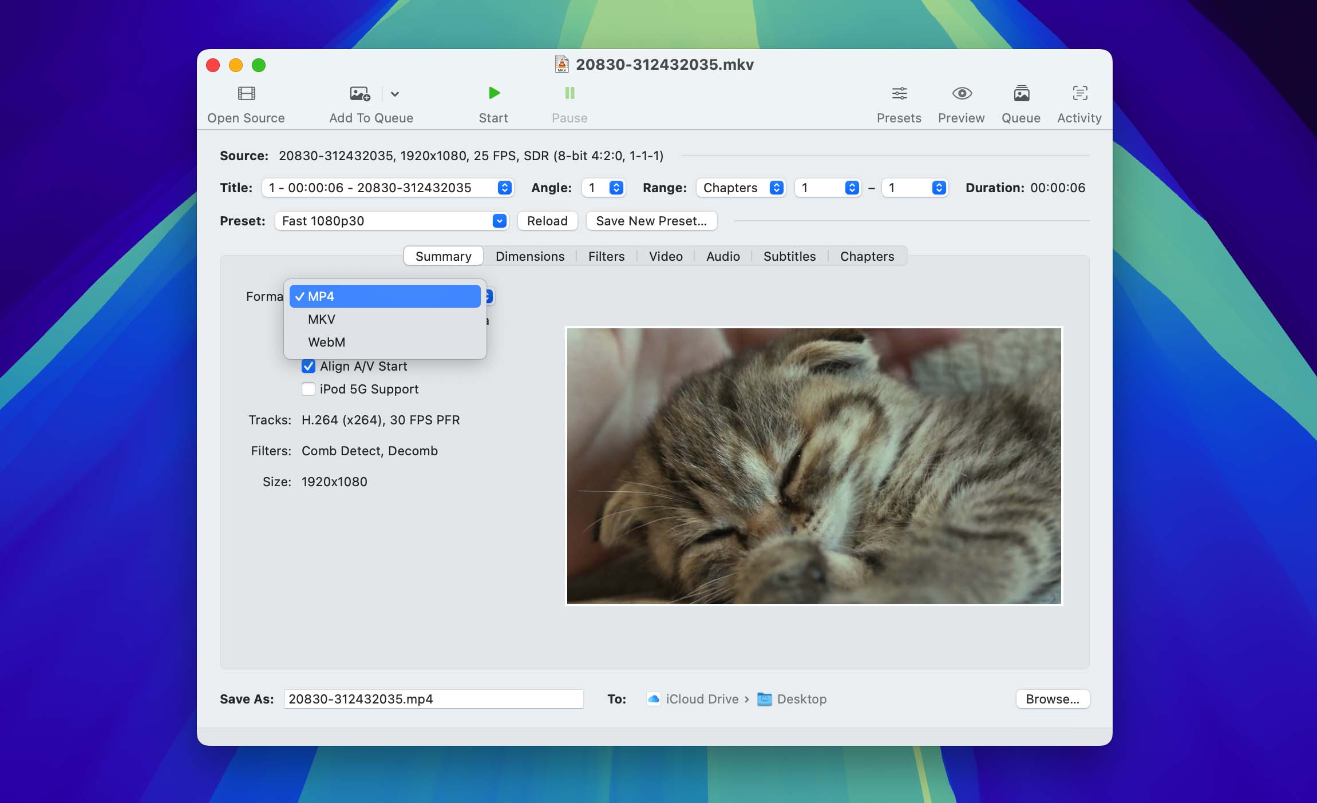Enable the iPod 5G Support checkbox
The width and height of the screenshot is (1317, 803).
tap(309, 389)
